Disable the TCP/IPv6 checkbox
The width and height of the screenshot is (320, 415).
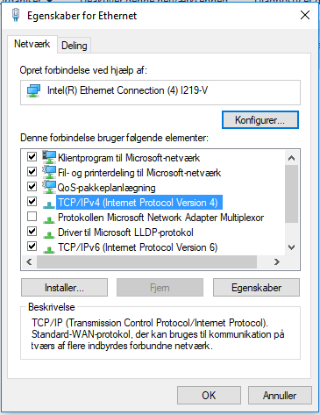(x=32, y=247)
